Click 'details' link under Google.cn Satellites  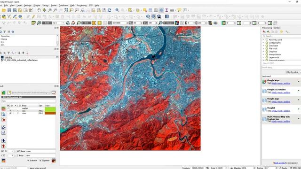[274, 92]
